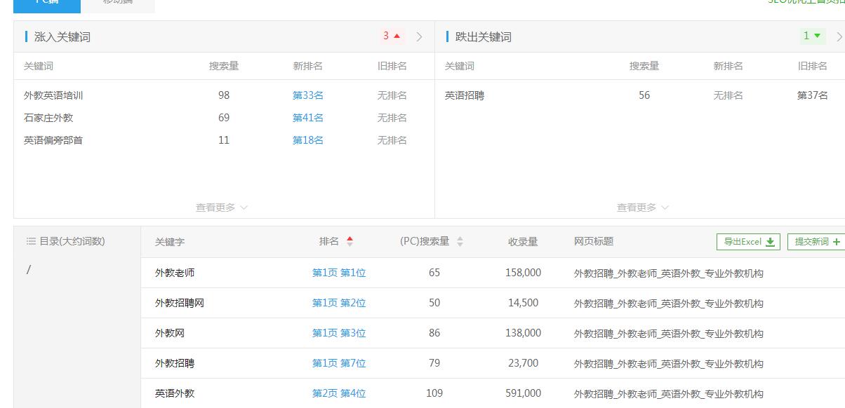The image size is (845, 408).
Task: Open ranking 第1页 第1位 for 外教老师
Action: pyautogui.click(x=339, y=273)
